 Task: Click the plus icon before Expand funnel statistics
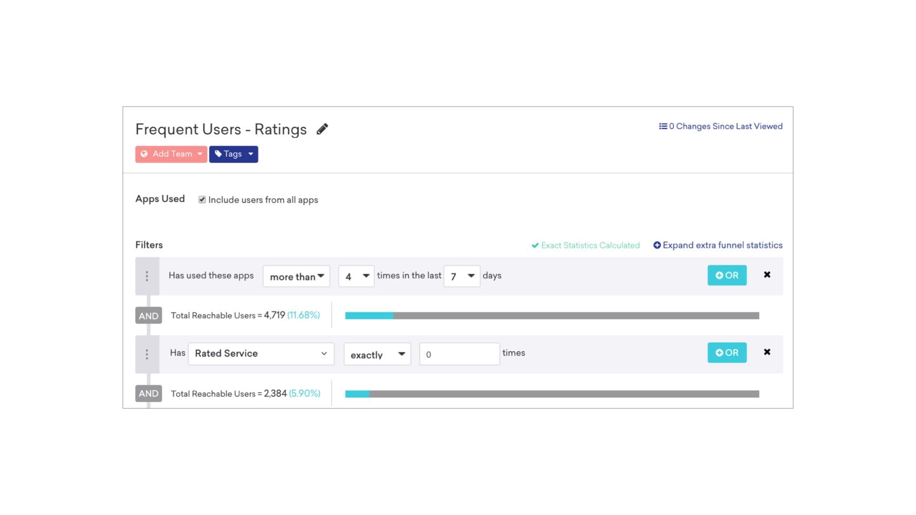pos(657,245)
